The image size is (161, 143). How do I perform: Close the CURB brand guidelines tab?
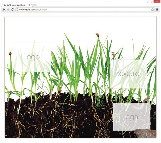point(29,5)
